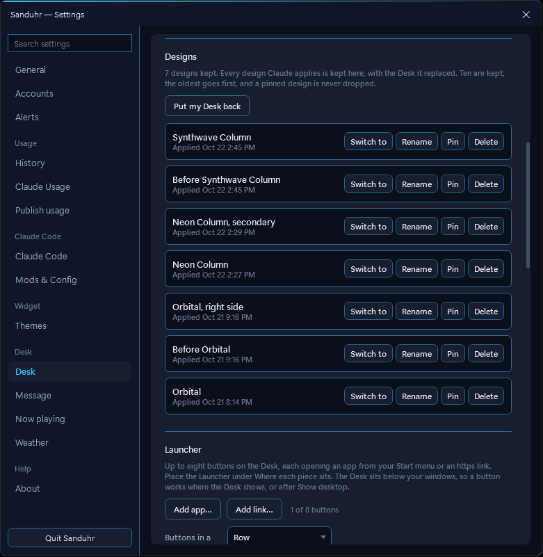Pin Neon Column, secondary design
543x557 pixels.
[453, 226]
